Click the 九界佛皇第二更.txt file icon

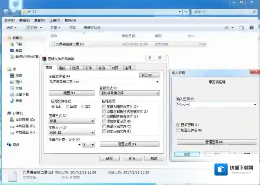click(52, 44)
